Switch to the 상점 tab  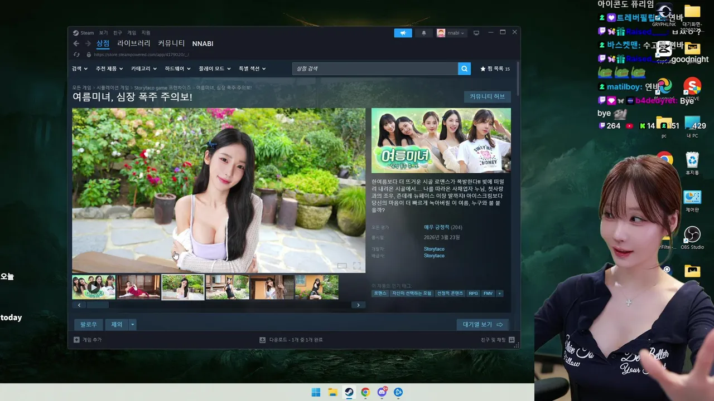[x=103, y=43]
